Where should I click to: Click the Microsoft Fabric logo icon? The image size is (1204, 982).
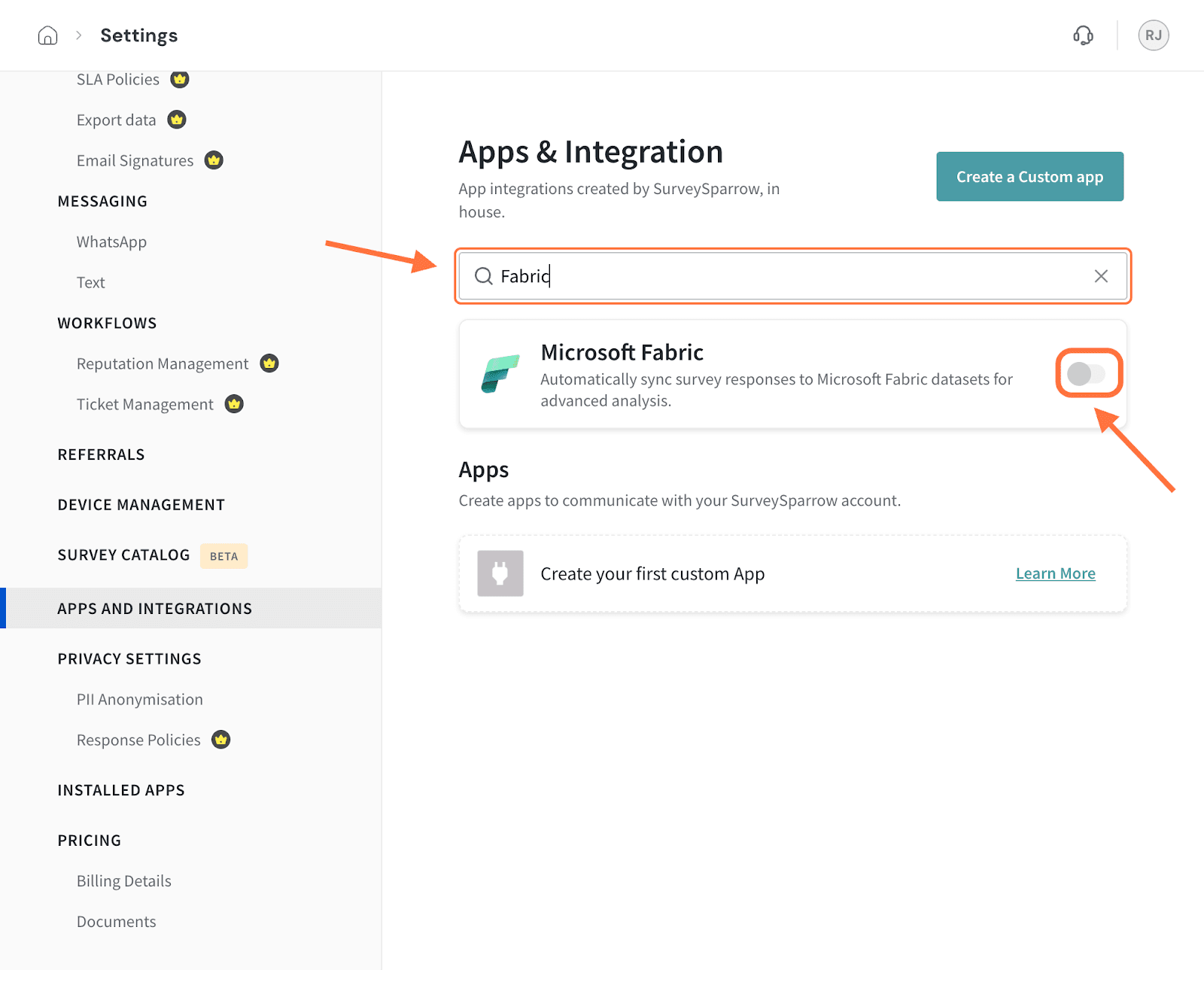pyautogui.click(x=500, y=374)
